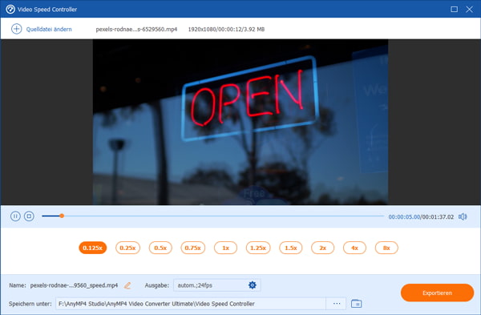Mute audio with the speaker icon
The height and width of the screenshot is (315, 481).
(463, 217)
